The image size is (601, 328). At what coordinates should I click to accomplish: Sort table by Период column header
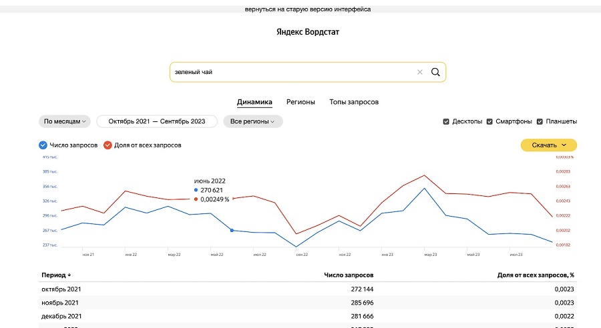pyautogui.click(x=56, y=275)
